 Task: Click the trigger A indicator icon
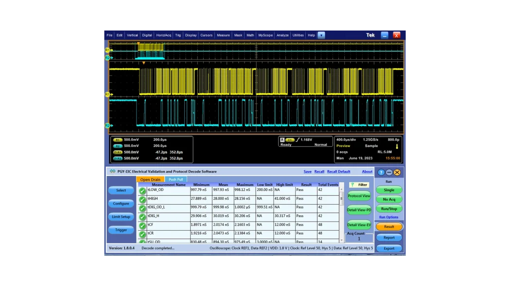282,140
